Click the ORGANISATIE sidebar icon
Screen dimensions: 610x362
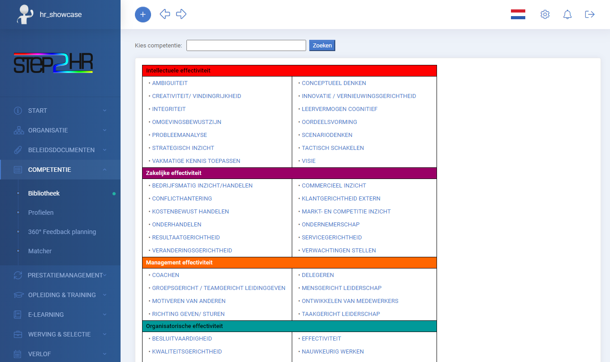(x=18, y=130)
